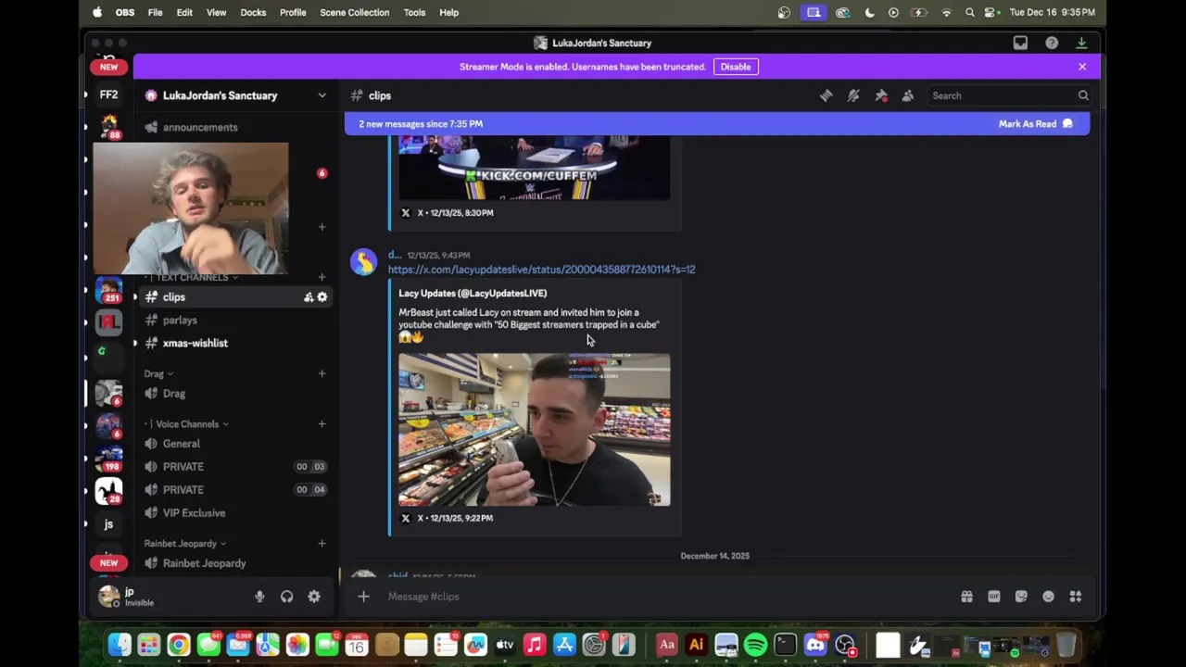Disable Streamer Mode from the banner

click(736, 67)
